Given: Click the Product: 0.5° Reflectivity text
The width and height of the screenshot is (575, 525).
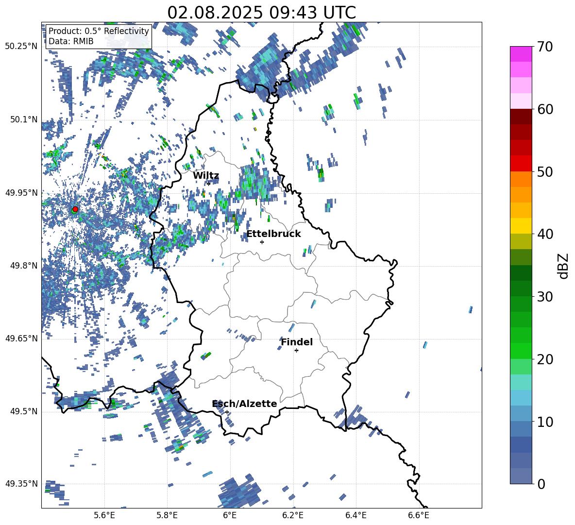Looking at the screenshot, I should [99, 31].
